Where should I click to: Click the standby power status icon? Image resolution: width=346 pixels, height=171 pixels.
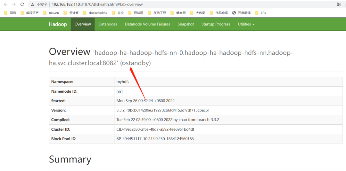click(124, 63)
